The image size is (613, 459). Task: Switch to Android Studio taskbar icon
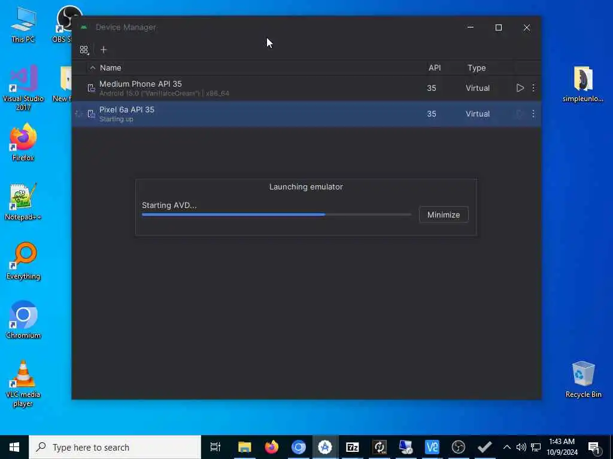pyautogui.click(x=325, y=447)
